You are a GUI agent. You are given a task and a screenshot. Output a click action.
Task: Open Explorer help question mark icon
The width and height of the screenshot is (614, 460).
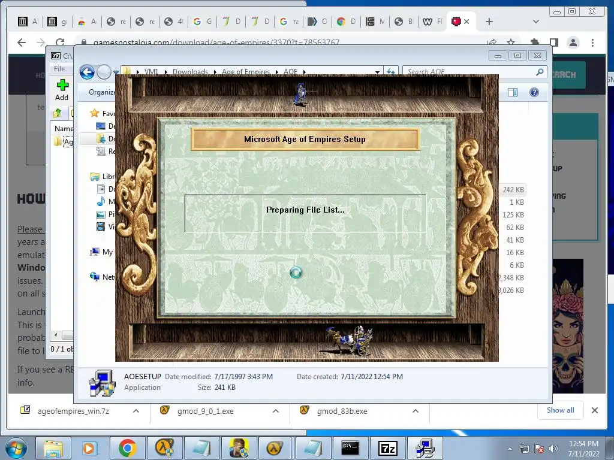coord(534,92)
